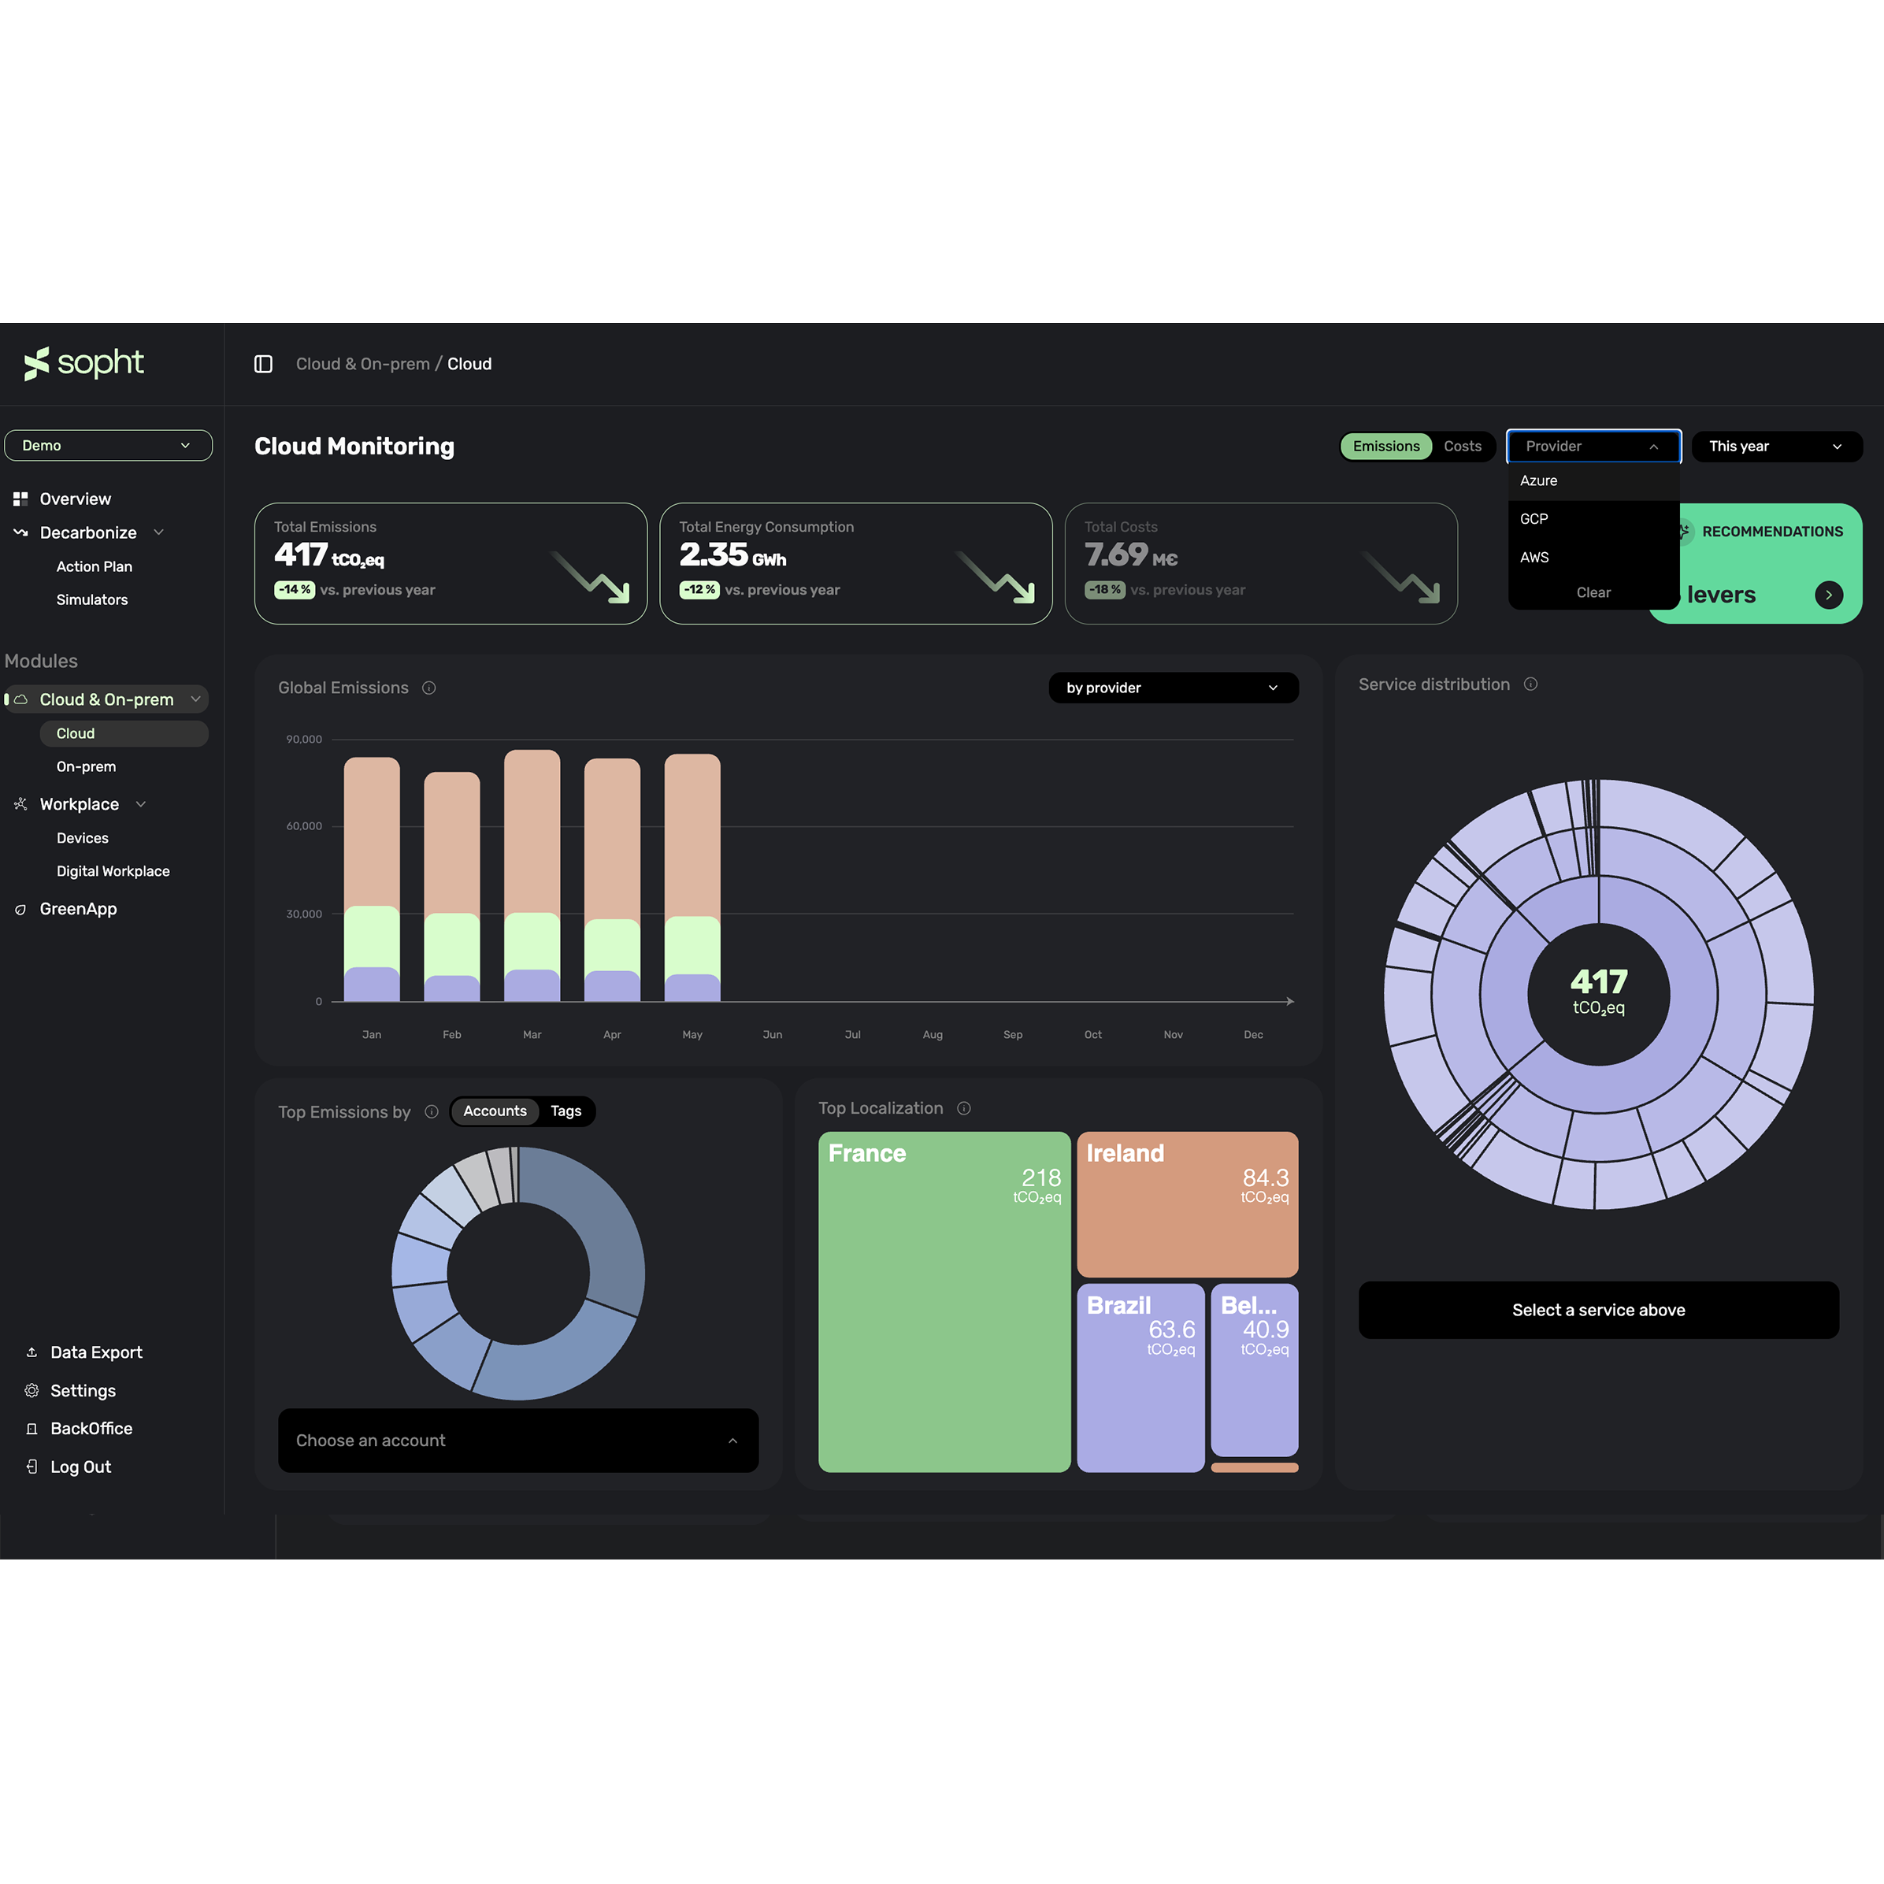The image size is (1884, 1884).
Task: Open BackOffice page
Action: [91, 1429]
